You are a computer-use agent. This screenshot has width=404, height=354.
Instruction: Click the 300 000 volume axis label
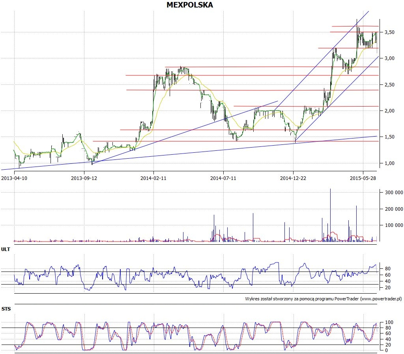[x=394, y=193]
